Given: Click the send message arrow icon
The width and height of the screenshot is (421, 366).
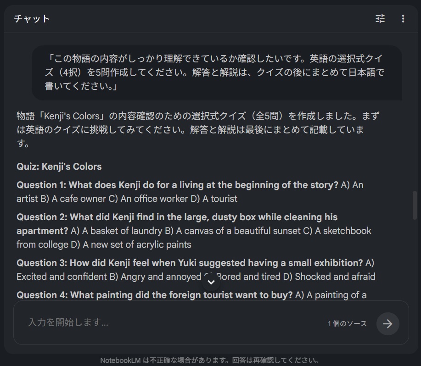Looking at the screenshot, I should (x=387, y=323).
